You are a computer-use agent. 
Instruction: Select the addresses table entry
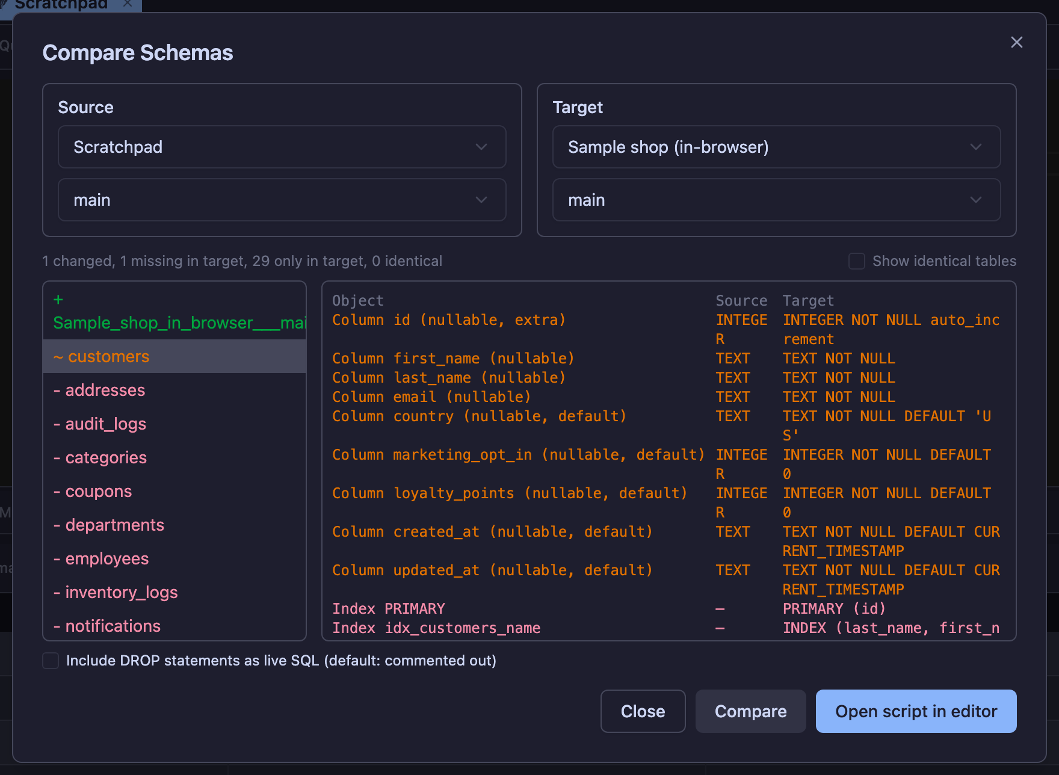tap(174, 390)
